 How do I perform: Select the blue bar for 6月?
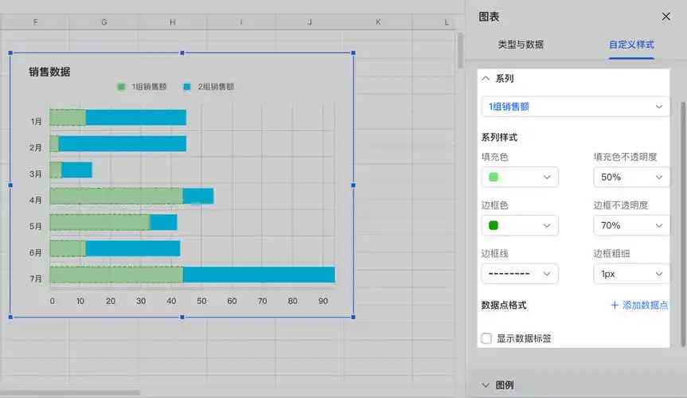click(x=133, y=248)
